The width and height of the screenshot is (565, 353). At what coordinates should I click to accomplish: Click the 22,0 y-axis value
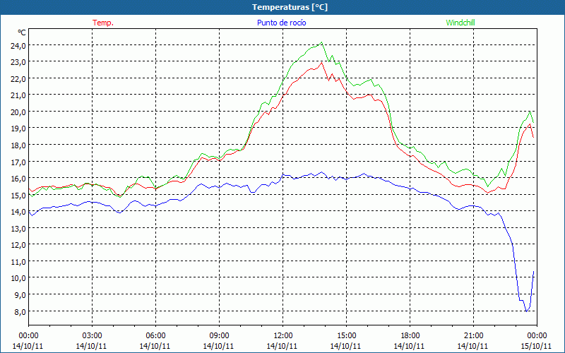click(18, 79)
